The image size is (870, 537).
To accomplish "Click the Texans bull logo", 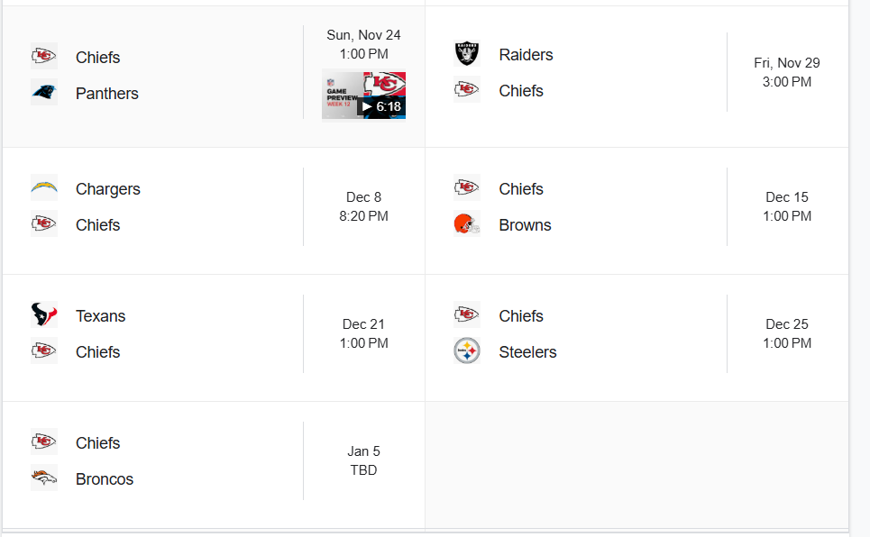I will click(44, 315).
